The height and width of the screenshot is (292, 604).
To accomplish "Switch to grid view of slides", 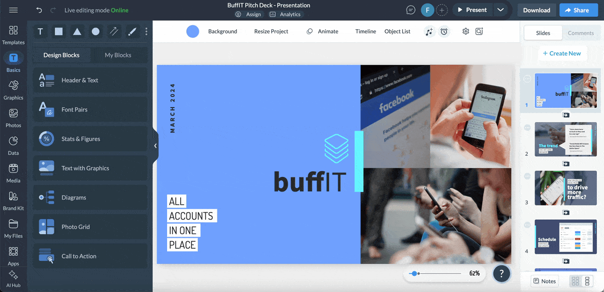I will click(x=575, y=281).
